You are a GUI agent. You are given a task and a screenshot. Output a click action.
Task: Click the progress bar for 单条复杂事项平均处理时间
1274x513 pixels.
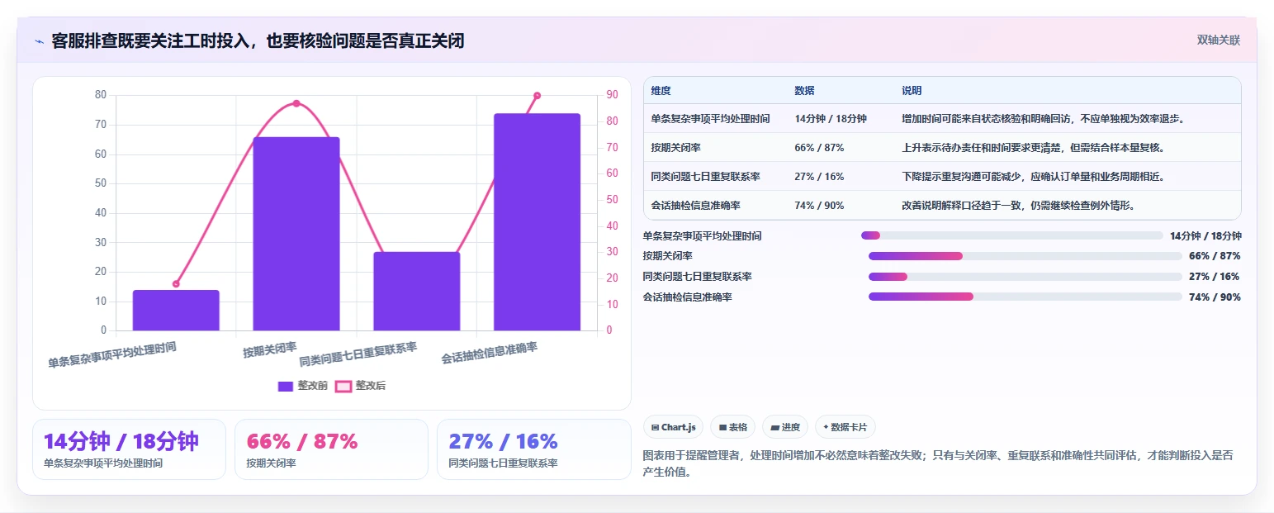point(1011,235)
